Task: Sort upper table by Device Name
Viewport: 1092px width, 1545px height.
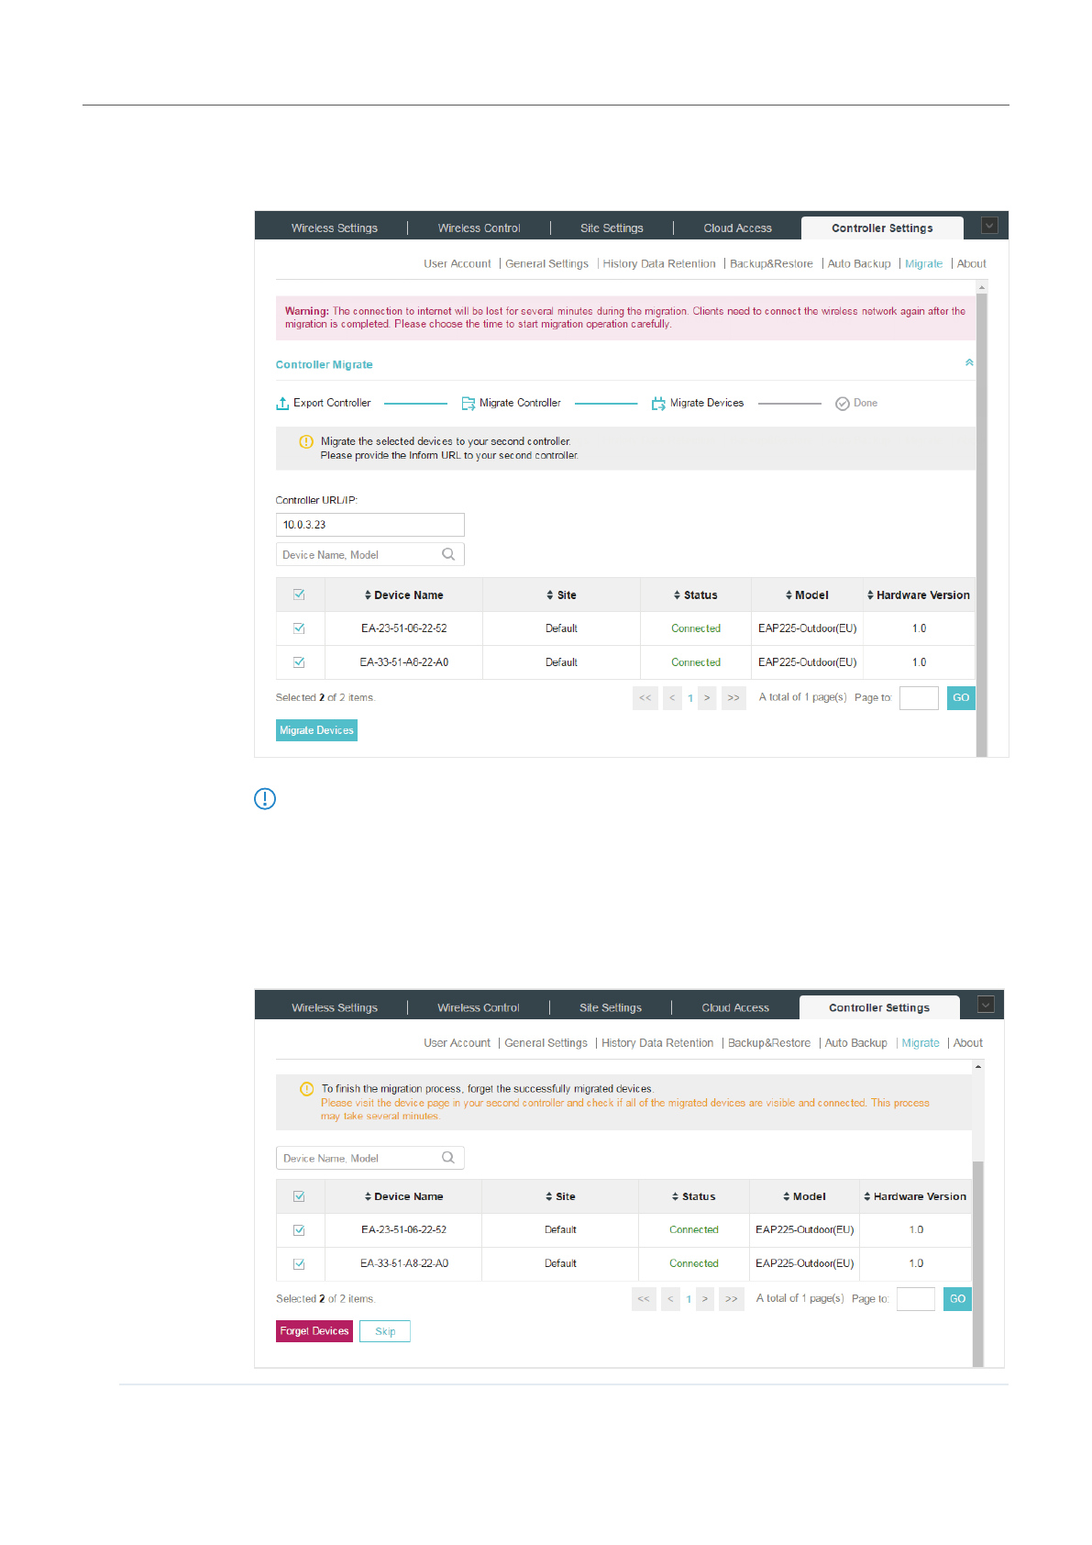Action: point(403,595)
